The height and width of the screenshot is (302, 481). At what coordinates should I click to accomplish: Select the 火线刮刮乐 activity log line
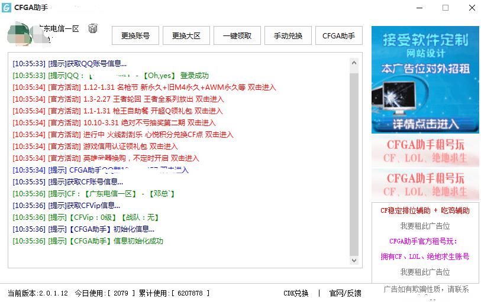tap(123, 135)
